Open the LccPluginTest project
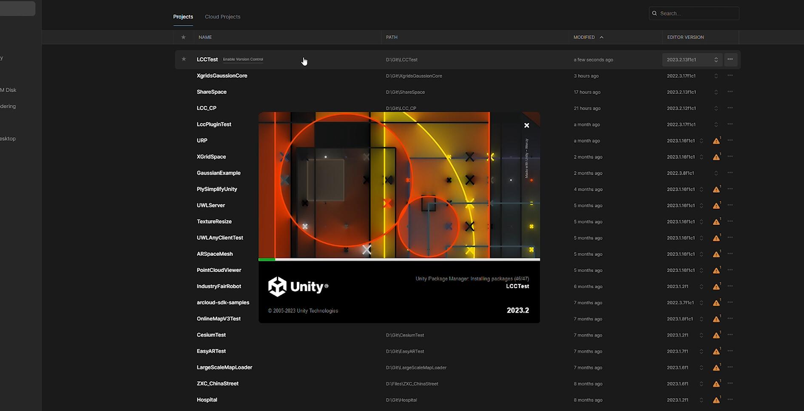The image size is (804, 411). pos(214,124)
